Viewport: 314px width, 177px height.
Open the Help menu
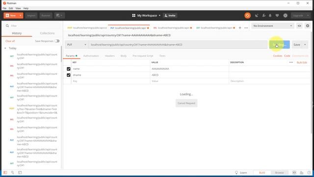click(x=26, y=8)
